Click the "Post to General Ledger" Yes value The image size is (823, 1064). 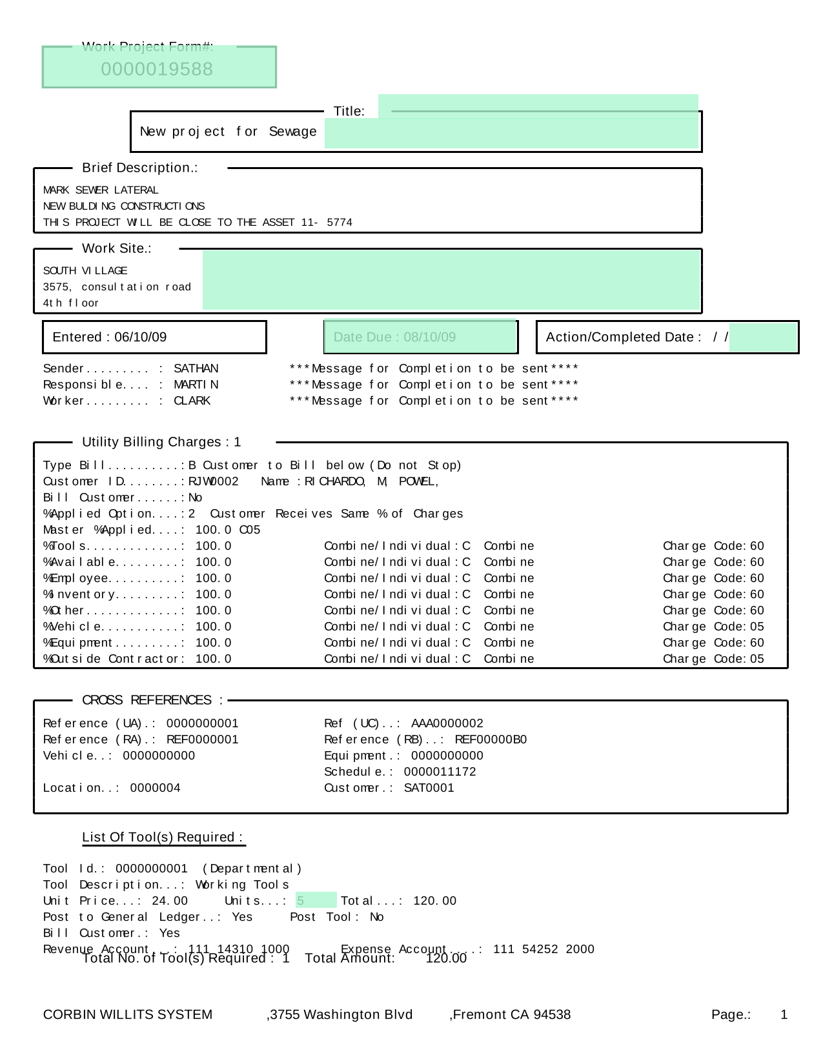243,917
